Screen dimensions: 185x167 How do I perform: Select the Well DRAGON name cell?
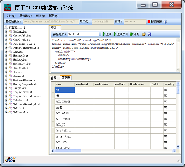tap(65, 102)
